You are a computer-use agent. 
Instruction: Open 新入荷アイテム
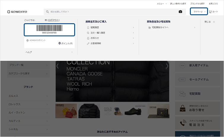pyautogui.click(x=199, y=66)
